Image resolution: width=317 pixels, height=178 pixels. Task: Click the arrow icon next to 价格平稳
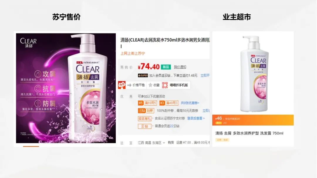pyautogui.click(x=129, y=85)
